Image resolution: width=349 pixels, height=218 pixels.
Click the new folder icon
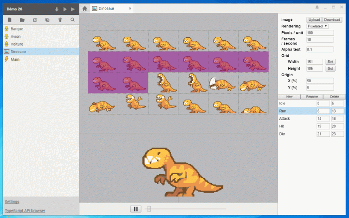pyautogui.click(x=22, y=20)
